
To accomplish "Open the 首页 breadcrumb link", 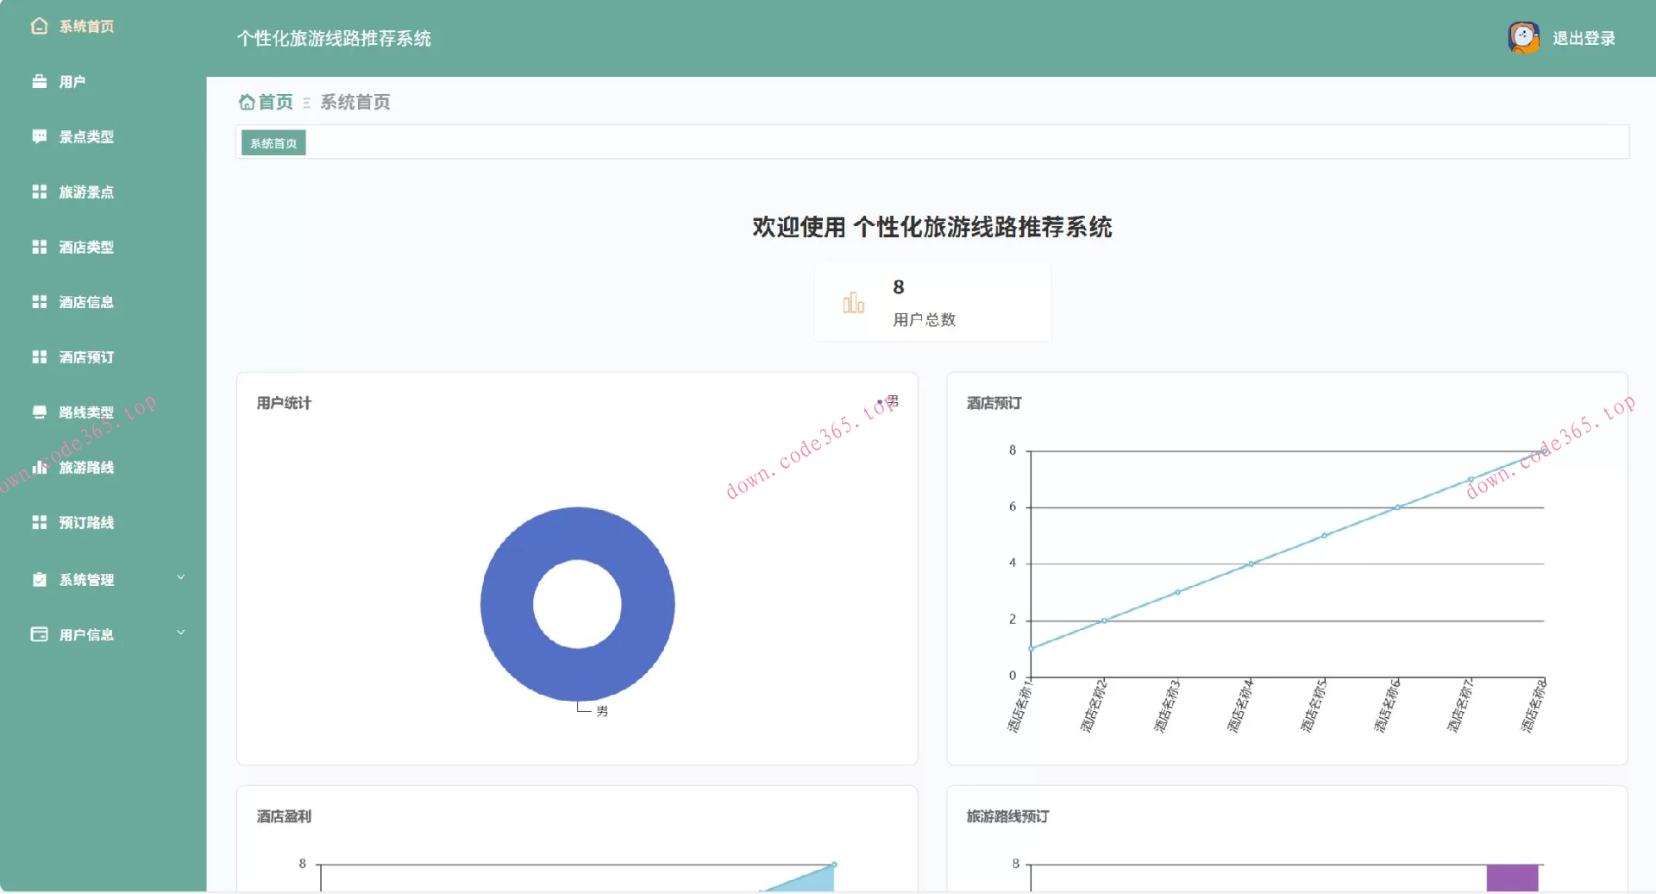I will 273,101.
